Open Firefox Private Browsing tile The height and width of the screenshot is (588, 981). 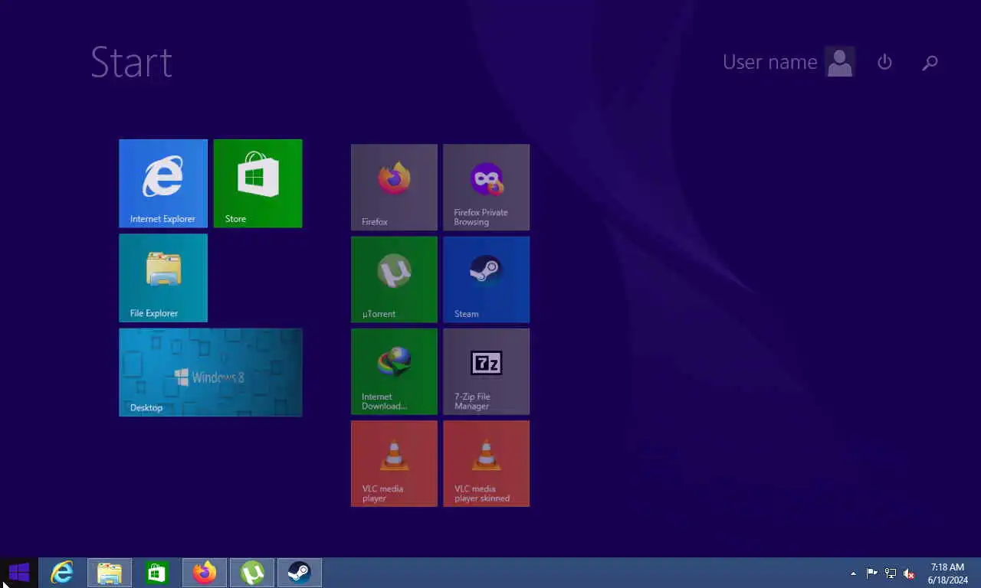point(486,187)
